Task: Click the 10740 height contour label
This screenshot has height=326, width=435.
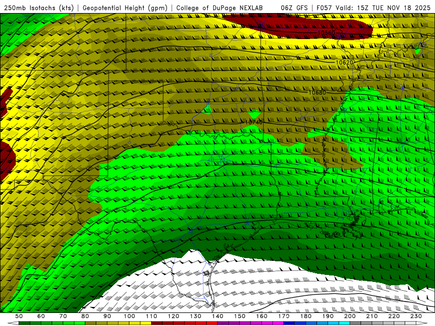Action: [x=253, y=122]
